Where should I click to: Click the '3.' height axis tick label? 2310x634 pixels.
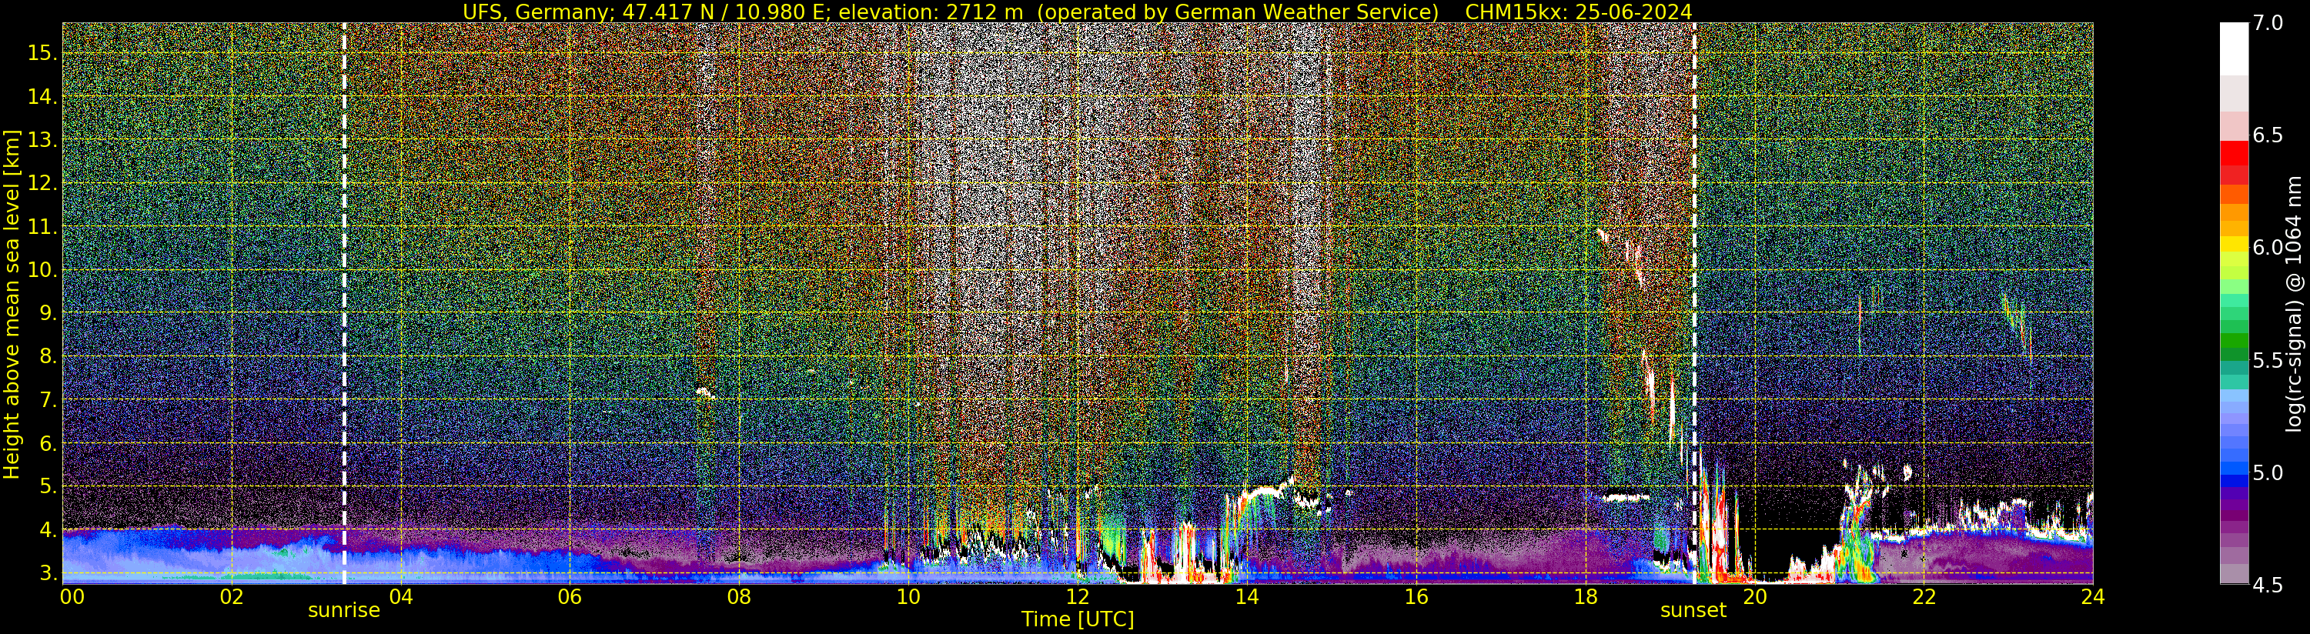coord(48,573)
